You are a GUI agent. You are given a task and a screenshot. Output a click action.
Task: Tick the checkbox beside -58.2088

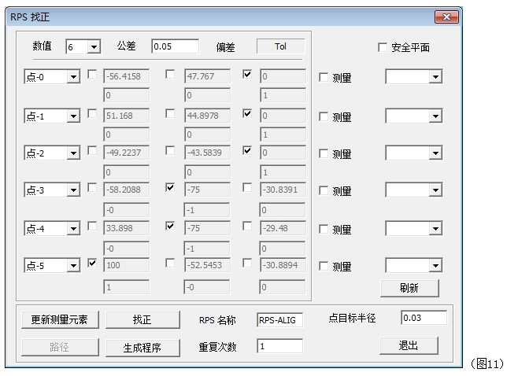[92, 187]
